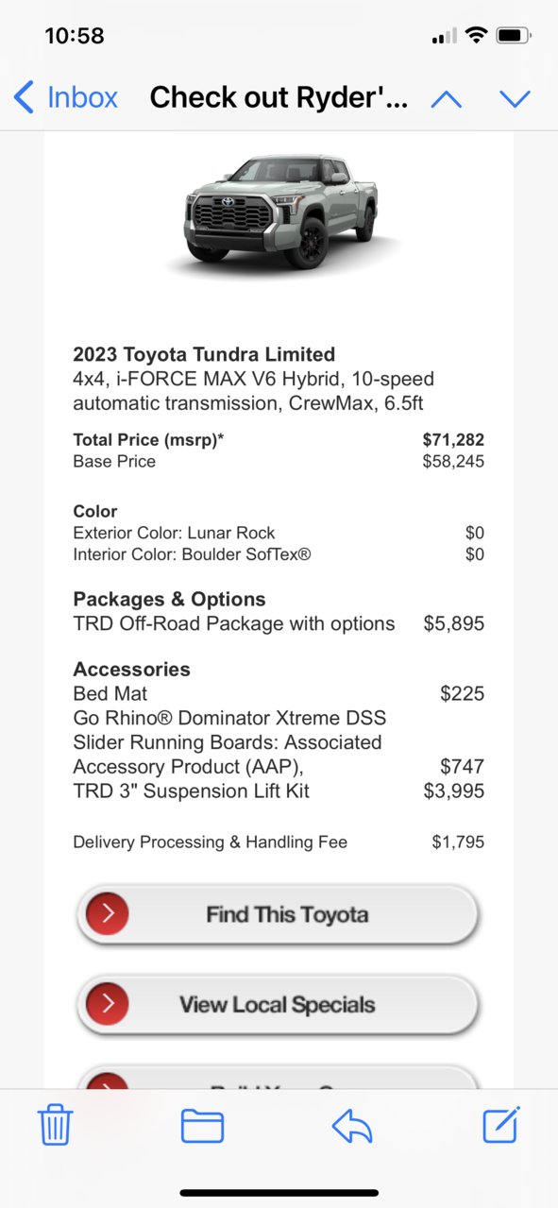Tap the trash icon to delete email
The width and height of the screenshot is (558, 1208).
55,1125
